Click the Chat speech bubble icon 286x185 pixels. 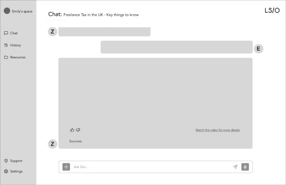6,33
